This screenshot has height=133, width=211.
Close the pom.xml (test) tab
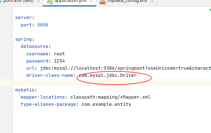point(38,1)
